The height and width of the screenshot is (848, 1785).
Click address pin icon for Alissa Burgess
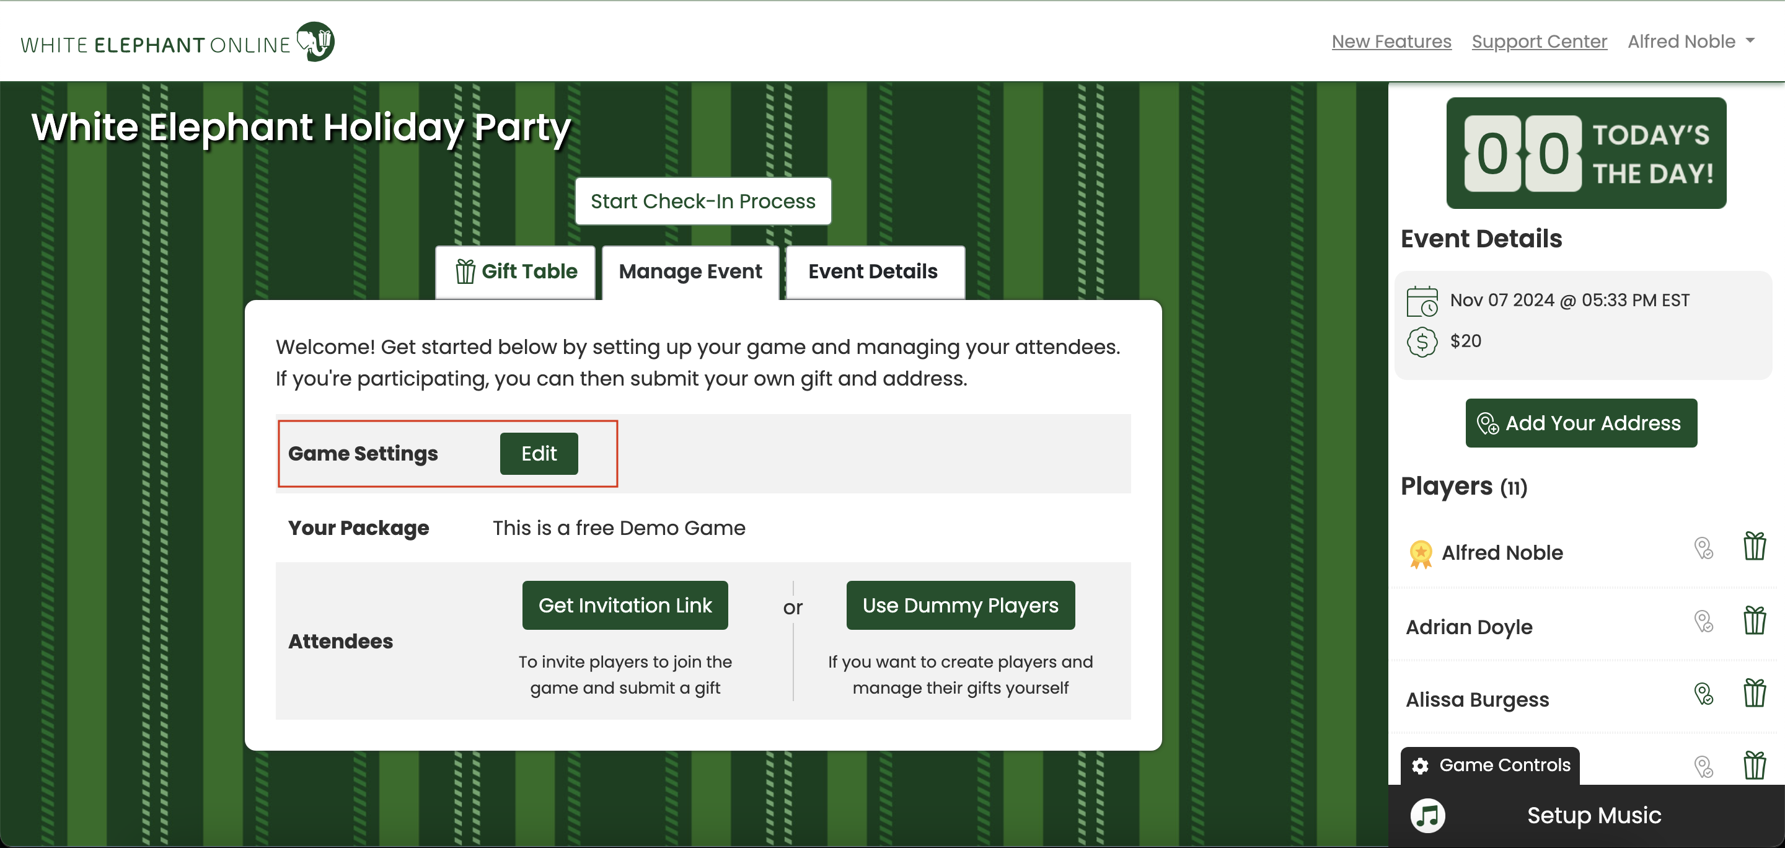[1703, 694]
